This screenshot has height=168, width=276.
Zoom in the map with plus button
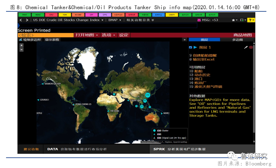(21, 45)
